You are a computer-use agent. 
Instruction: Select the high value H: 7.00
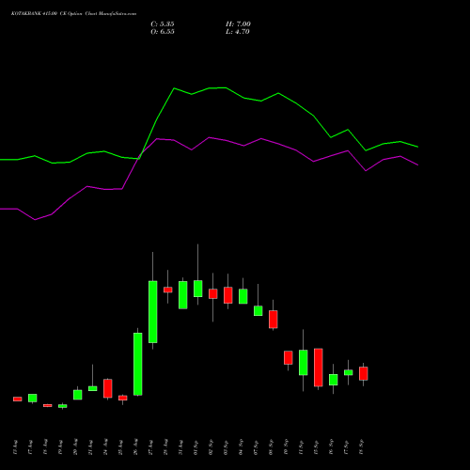(x=238, y=24)
